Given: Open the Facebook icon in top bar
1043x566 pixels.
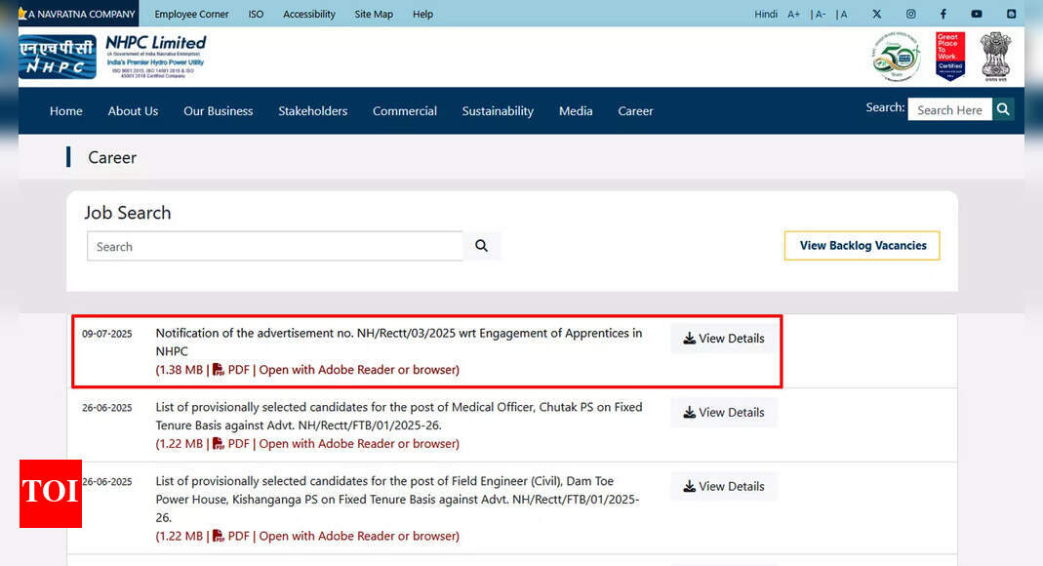Looking at the screenshot, I should [x=943, y=14].
